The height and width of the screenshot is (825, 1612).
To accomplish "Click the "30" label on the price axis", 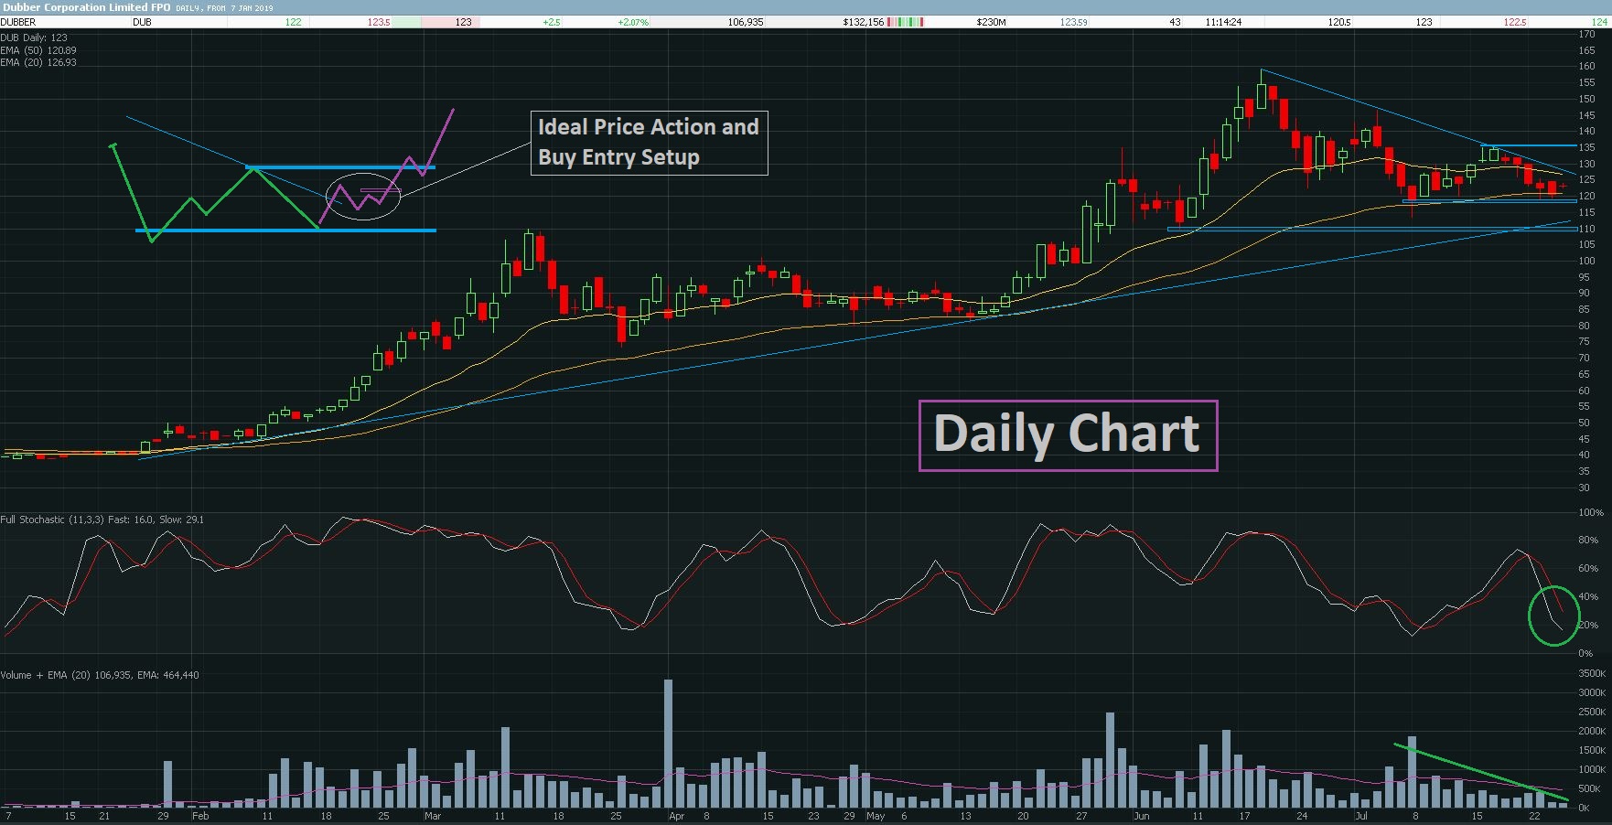I will pos(1584,487).
